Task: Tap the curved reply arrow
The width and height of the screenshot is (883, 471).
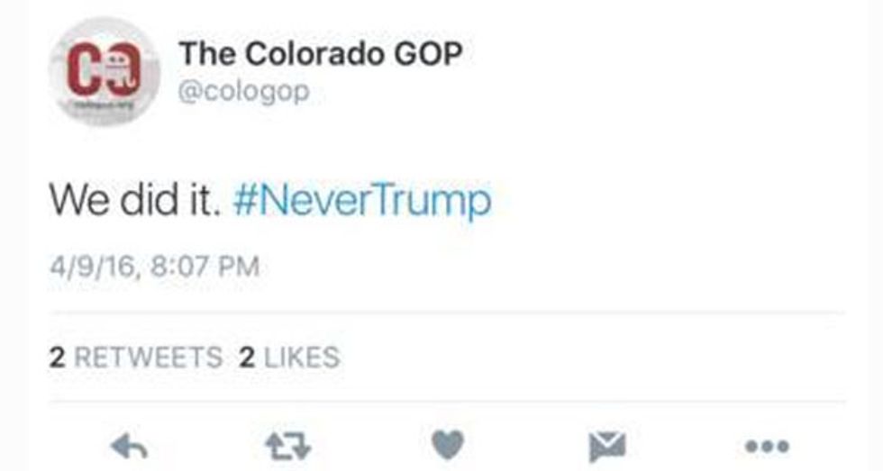Action: (x=129, y=447)
